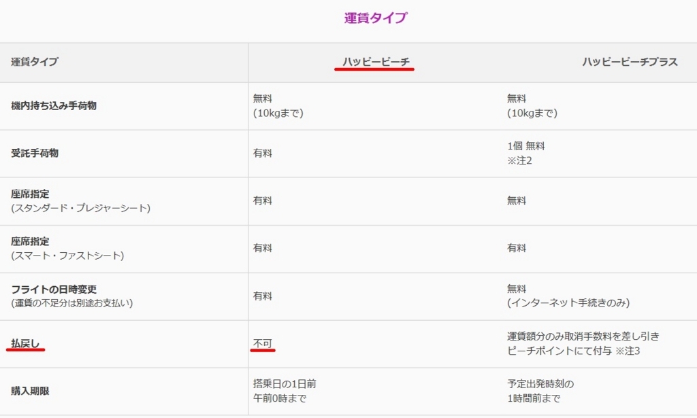Select 座席指定 (スタンダード・プレジャーシート) label
697x418 pixels.
[80, 201]
